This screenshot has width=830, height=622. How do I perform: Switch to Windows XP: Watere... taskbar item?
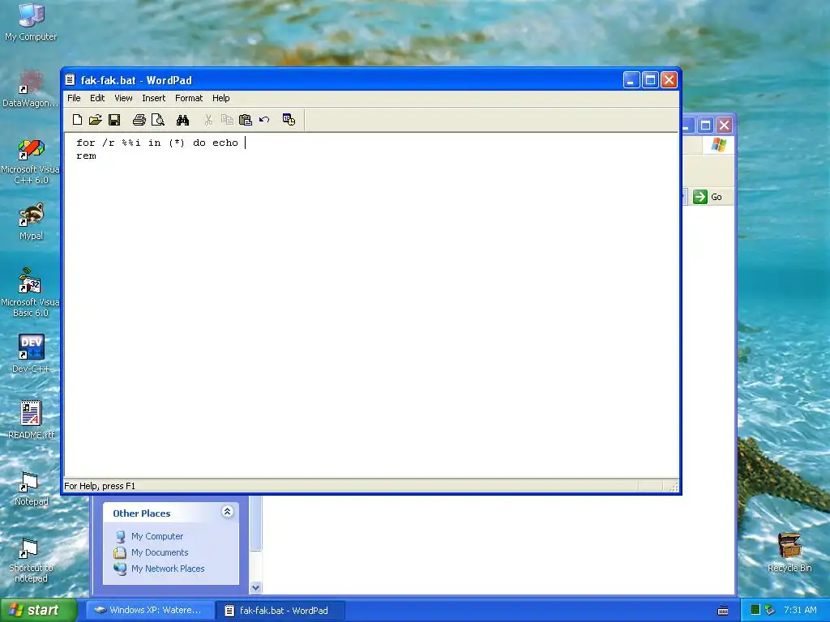(150, 610)
